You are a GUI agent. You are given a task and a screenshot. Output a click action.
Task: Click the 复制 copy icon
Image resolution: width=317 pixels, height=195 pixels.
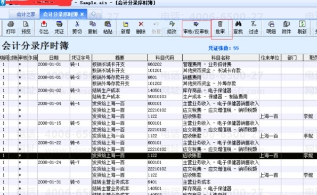click(x=92, y=24)
